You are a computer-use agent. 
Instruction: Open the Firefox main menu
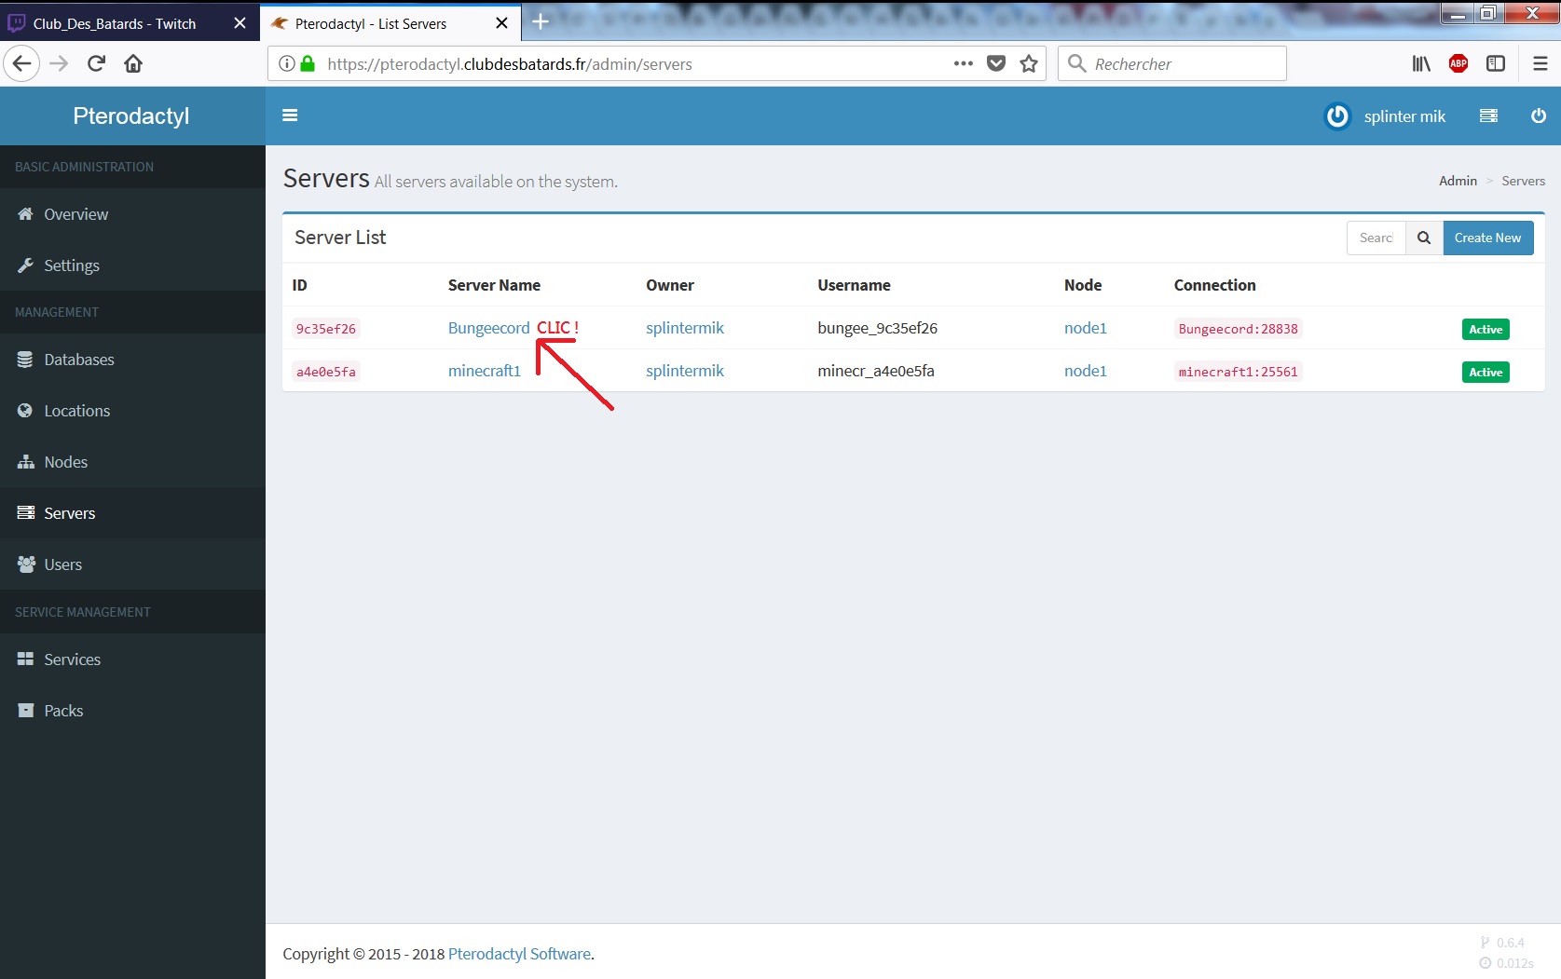pyautogui.click(x=1540, y=63)
